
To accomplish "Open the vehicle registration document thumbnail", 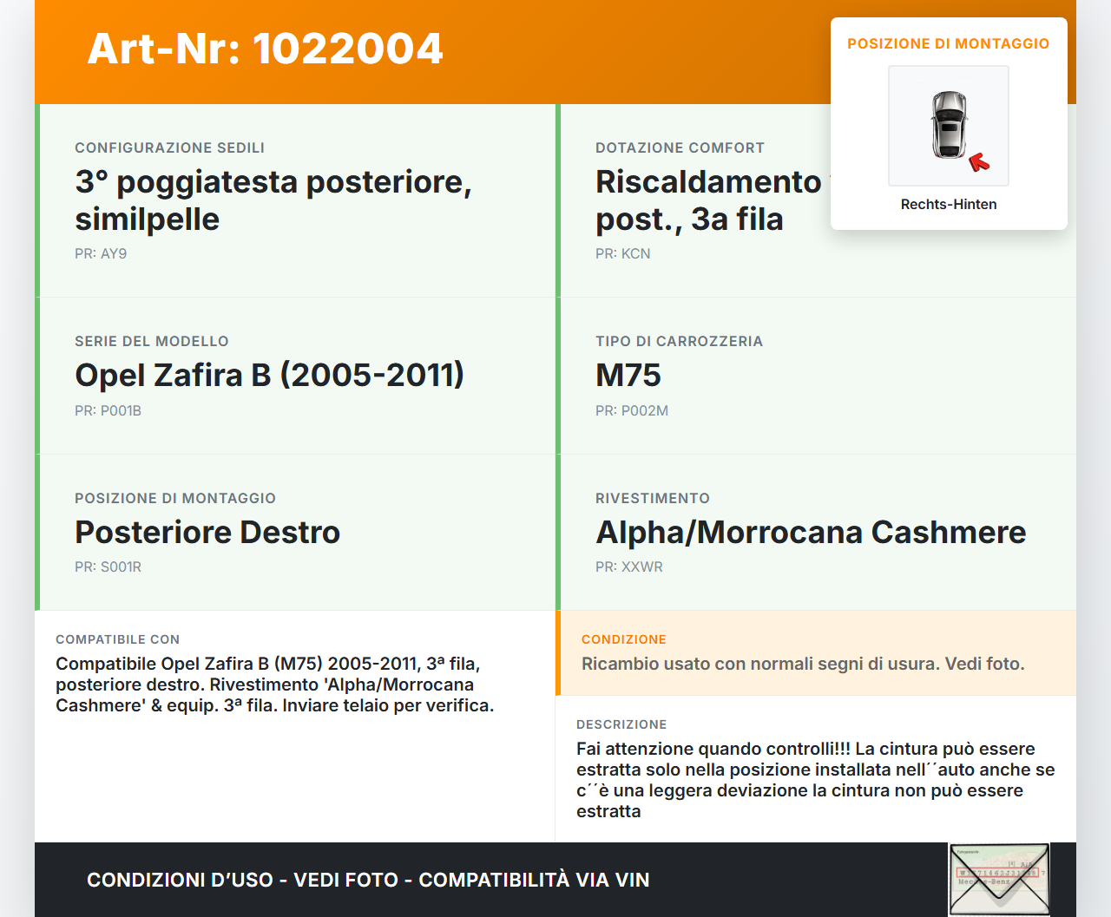I will tap(999, 880).
